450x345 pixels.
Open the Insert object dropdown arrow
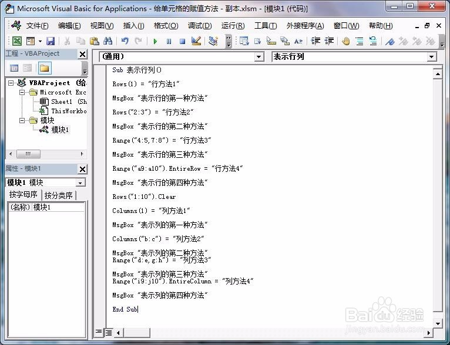[40, 41]
